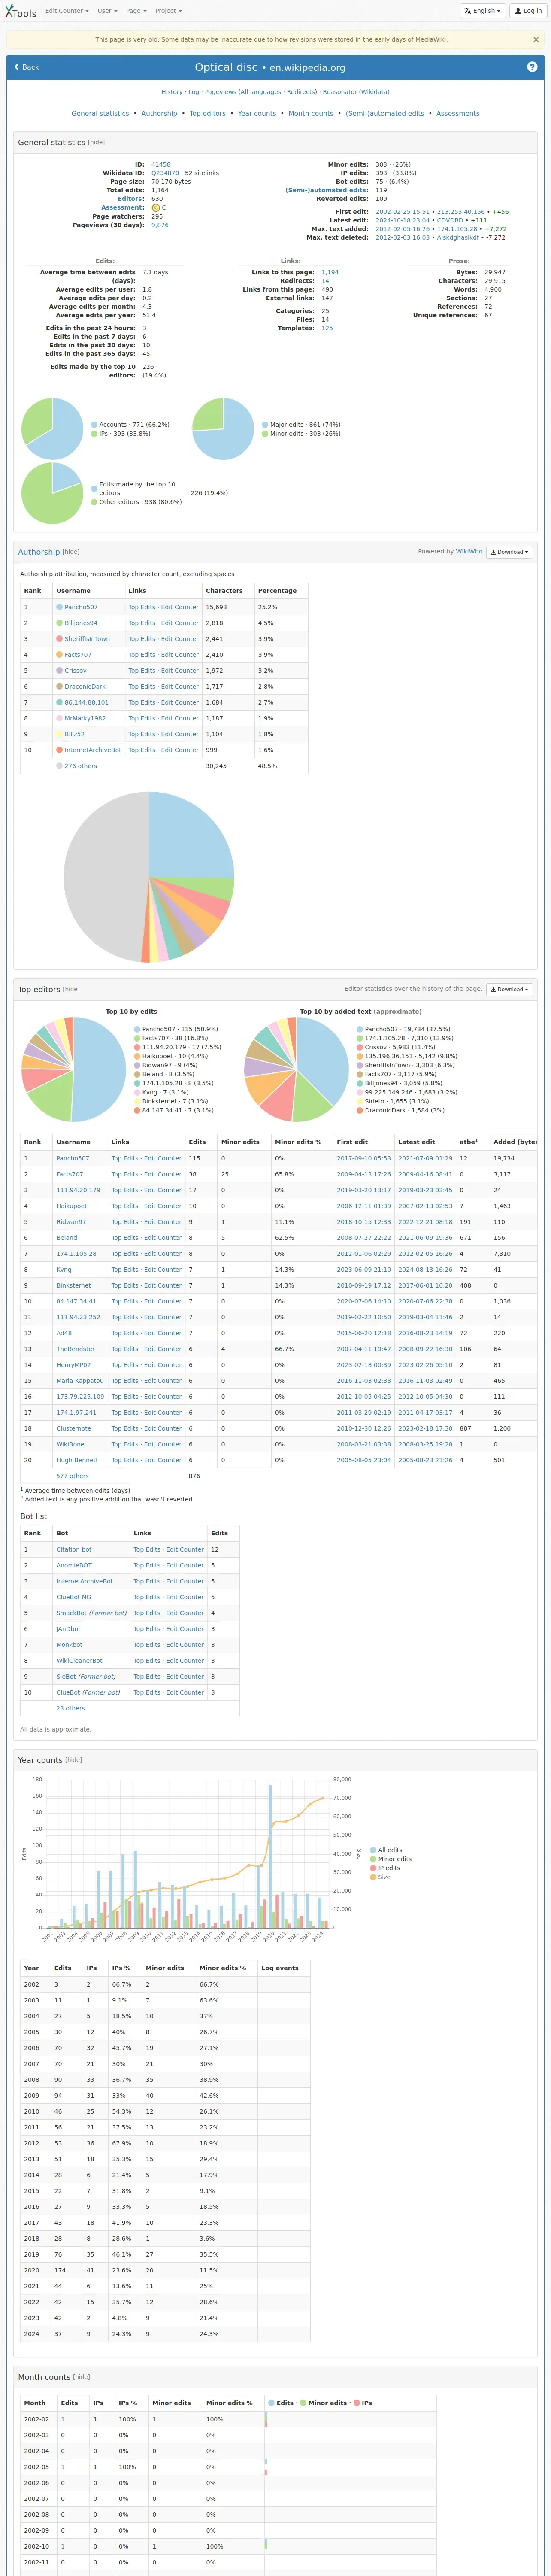The height and width of the screenshot is (2576, 551).
Task: Open Reasonator (Wikidata) link
Action: [x=356, y=92]
